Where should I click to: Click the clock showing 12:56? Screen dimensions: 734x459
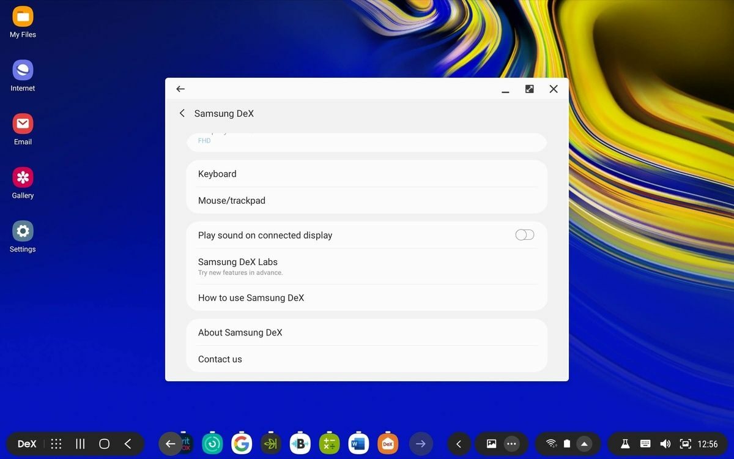tap(710, 444)
